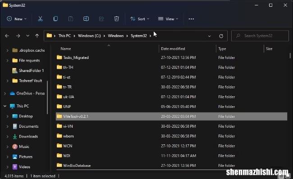Select the wbem folder row
293x179 pixels.
tap(171, 136)
